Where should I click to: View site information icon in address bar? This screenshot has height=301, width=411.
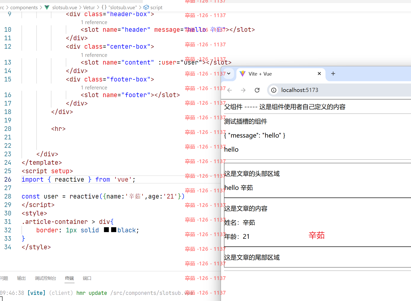(x=274, y=90)
